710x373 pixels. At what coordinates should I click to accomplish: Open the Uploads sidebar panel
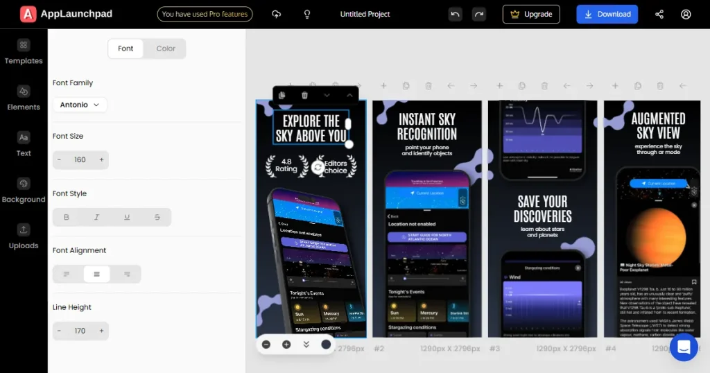click(x=24, y=236)
